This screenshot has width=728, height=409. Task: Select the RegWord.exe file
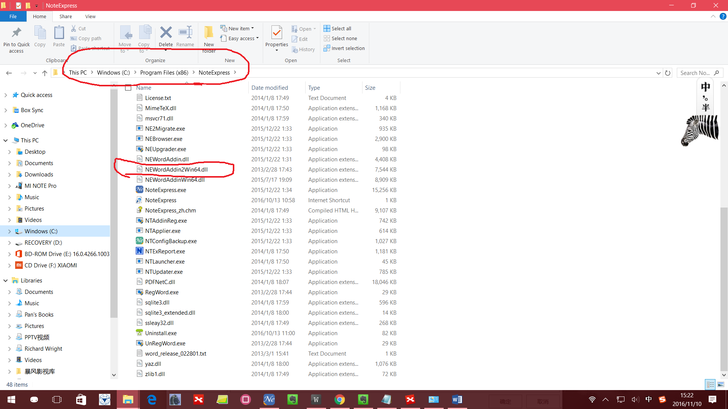(162, 292)
